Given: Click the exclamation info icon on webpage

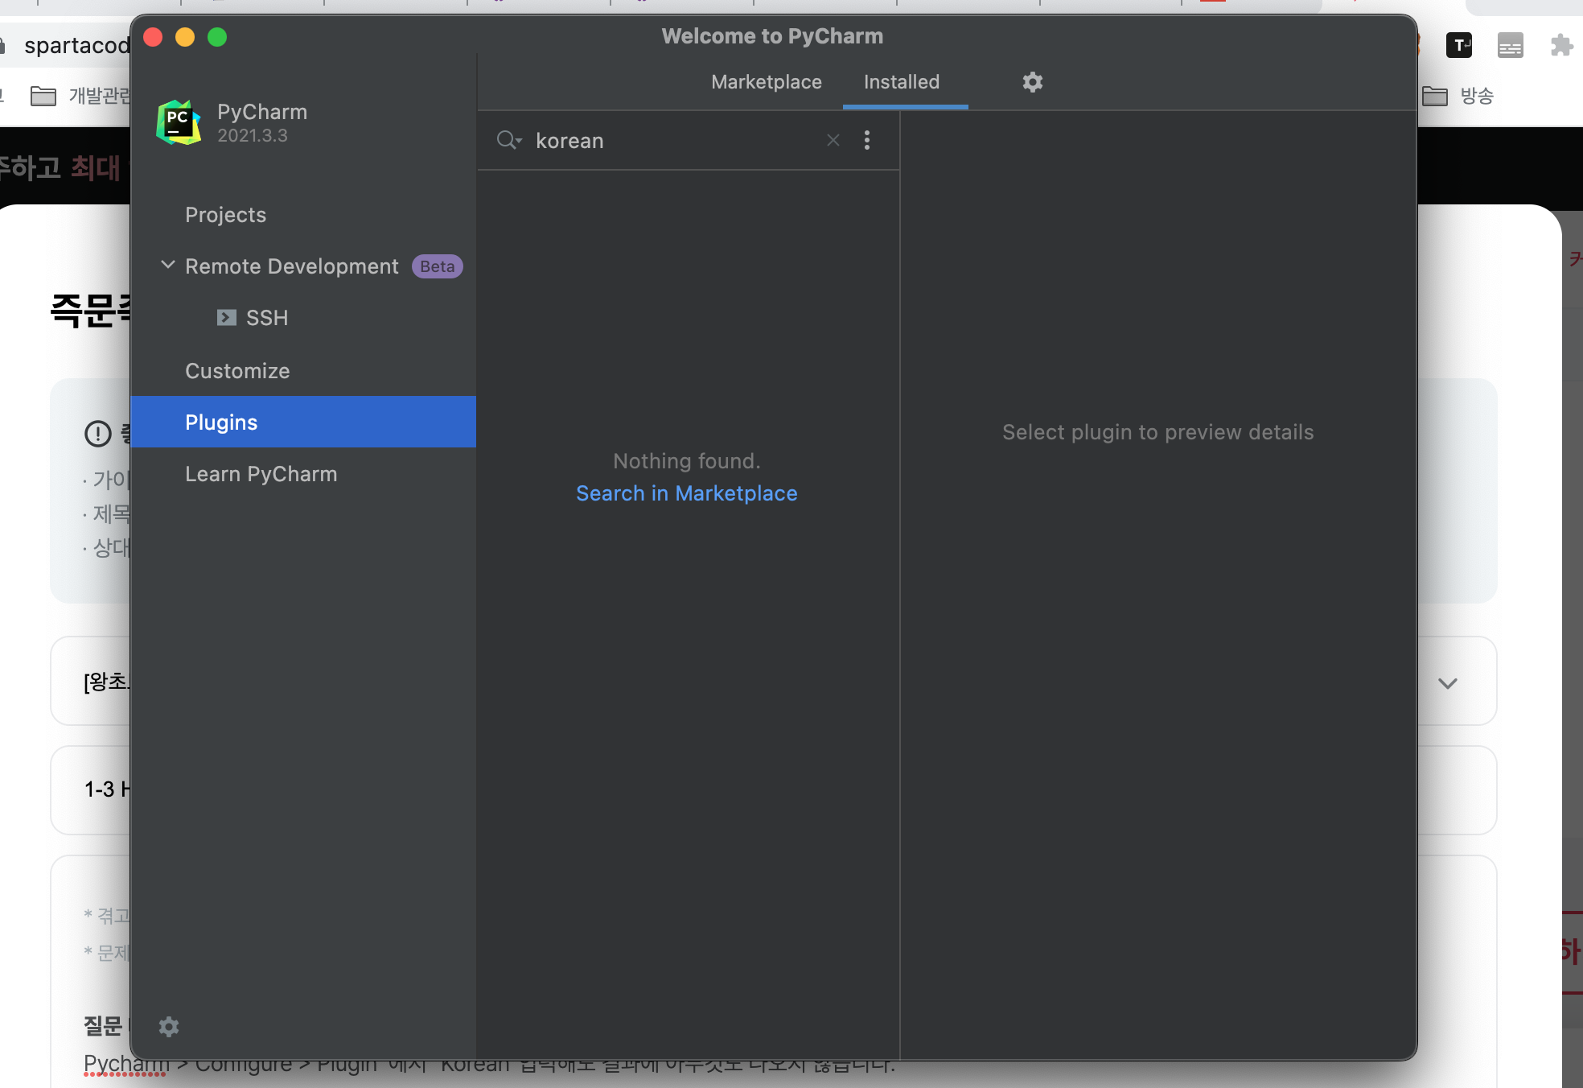Looking at the screenshot, I should pos(98,434).
